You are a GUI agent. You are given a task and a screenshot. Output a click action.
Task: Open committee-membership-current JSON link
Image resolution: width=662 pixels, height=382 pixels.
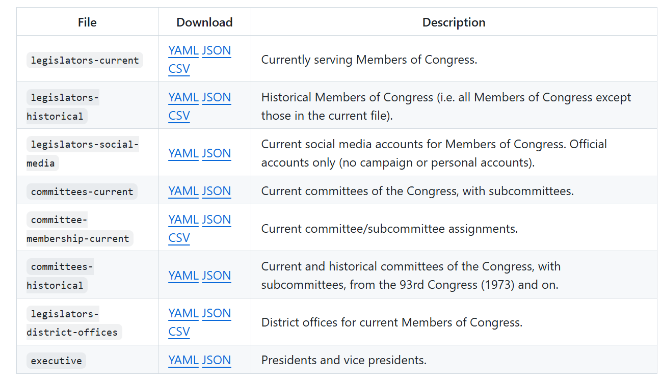coord(216,220)
